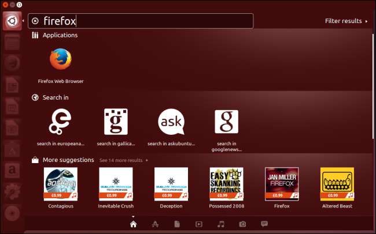Switch to the Applications lens icon
This screenshot has height=234, width=376.
(155, 224)
